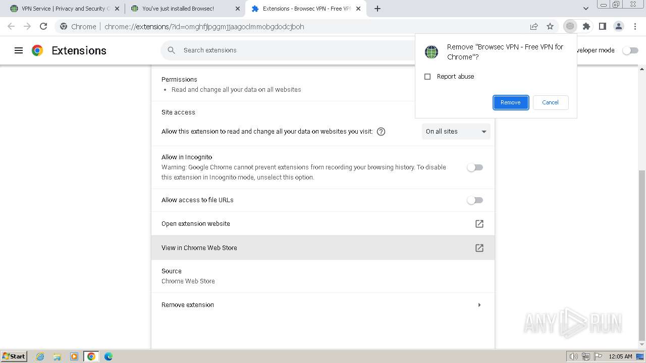Viewport: 646px width, 363px height.
Task: Close the VPN Service tab
Action: 117,9
